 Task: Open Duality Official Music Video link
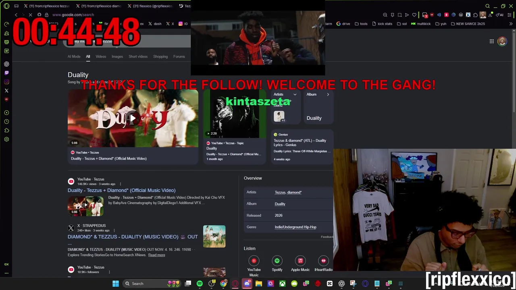[x=121, y=191]
